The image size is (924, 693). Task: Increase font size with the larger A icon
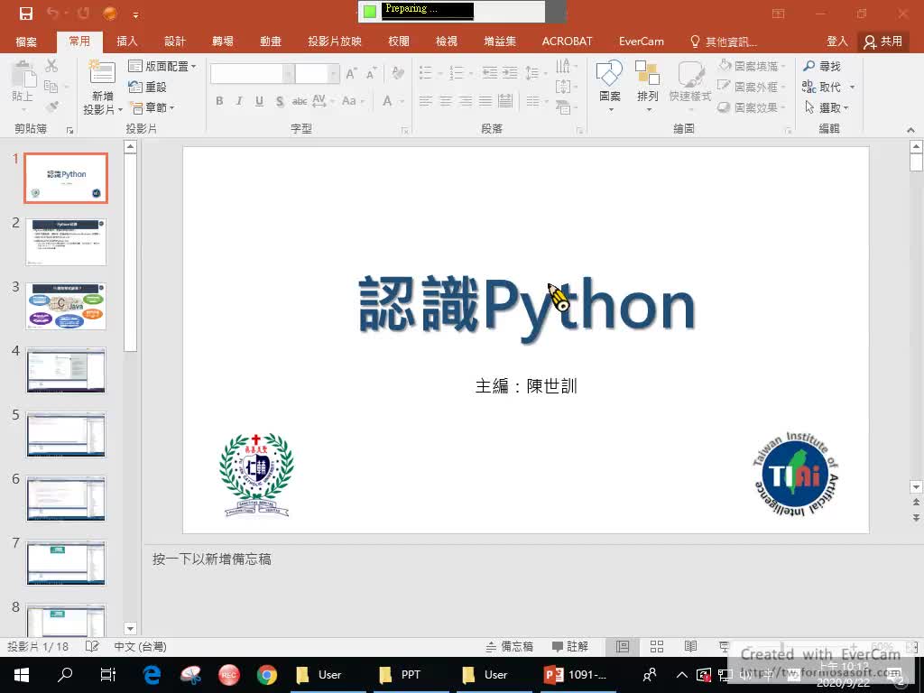[x=351, y=74]
